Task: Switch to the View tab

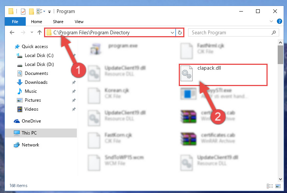Action: click(79, 22)
